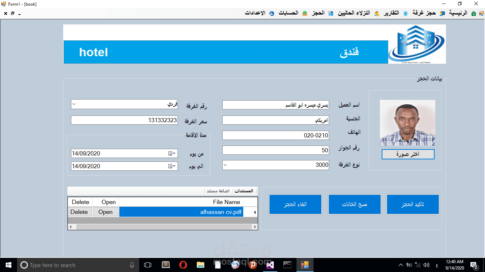Screen dimensions: 485x272
Task: Select the alhassan cv.pdf file name cell
Action: 181,212
